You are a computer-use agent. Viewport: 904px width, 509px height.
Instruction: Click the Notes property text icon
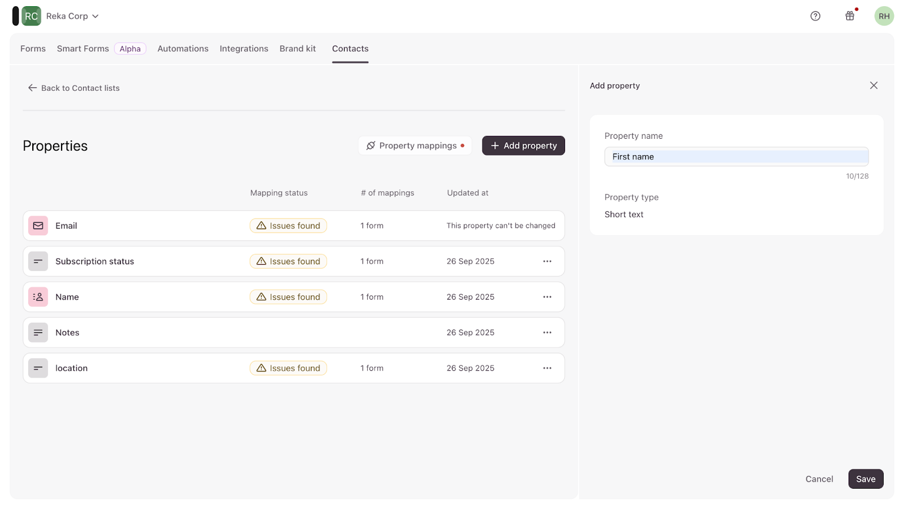click(38, 332)
